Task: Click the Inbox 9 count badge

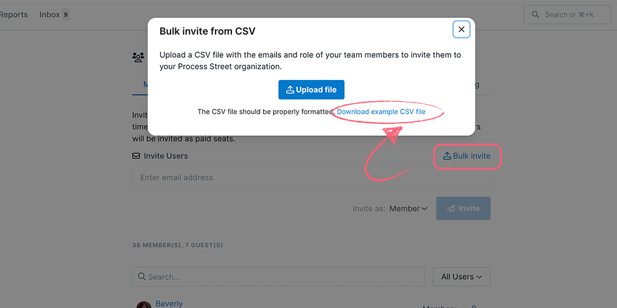Action: click(65, 15)
